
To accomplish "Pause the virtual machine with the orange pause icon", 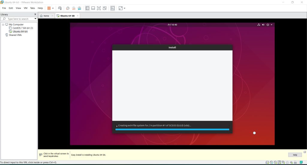I will pos(49,8).
